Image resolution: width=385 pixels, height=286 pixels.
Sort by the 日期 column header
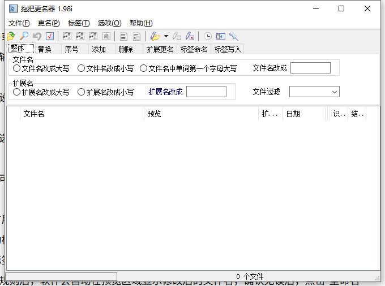[x=304, y=114]
